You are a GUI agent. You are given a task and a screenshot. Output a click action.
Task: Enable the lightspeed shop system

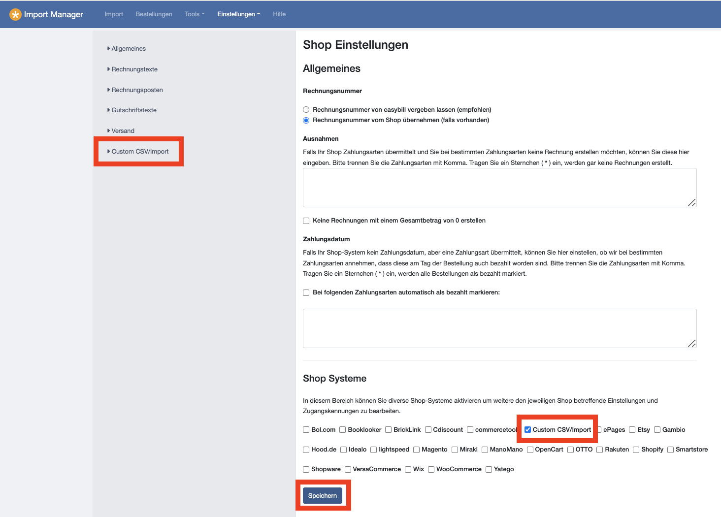pos(373,450)
